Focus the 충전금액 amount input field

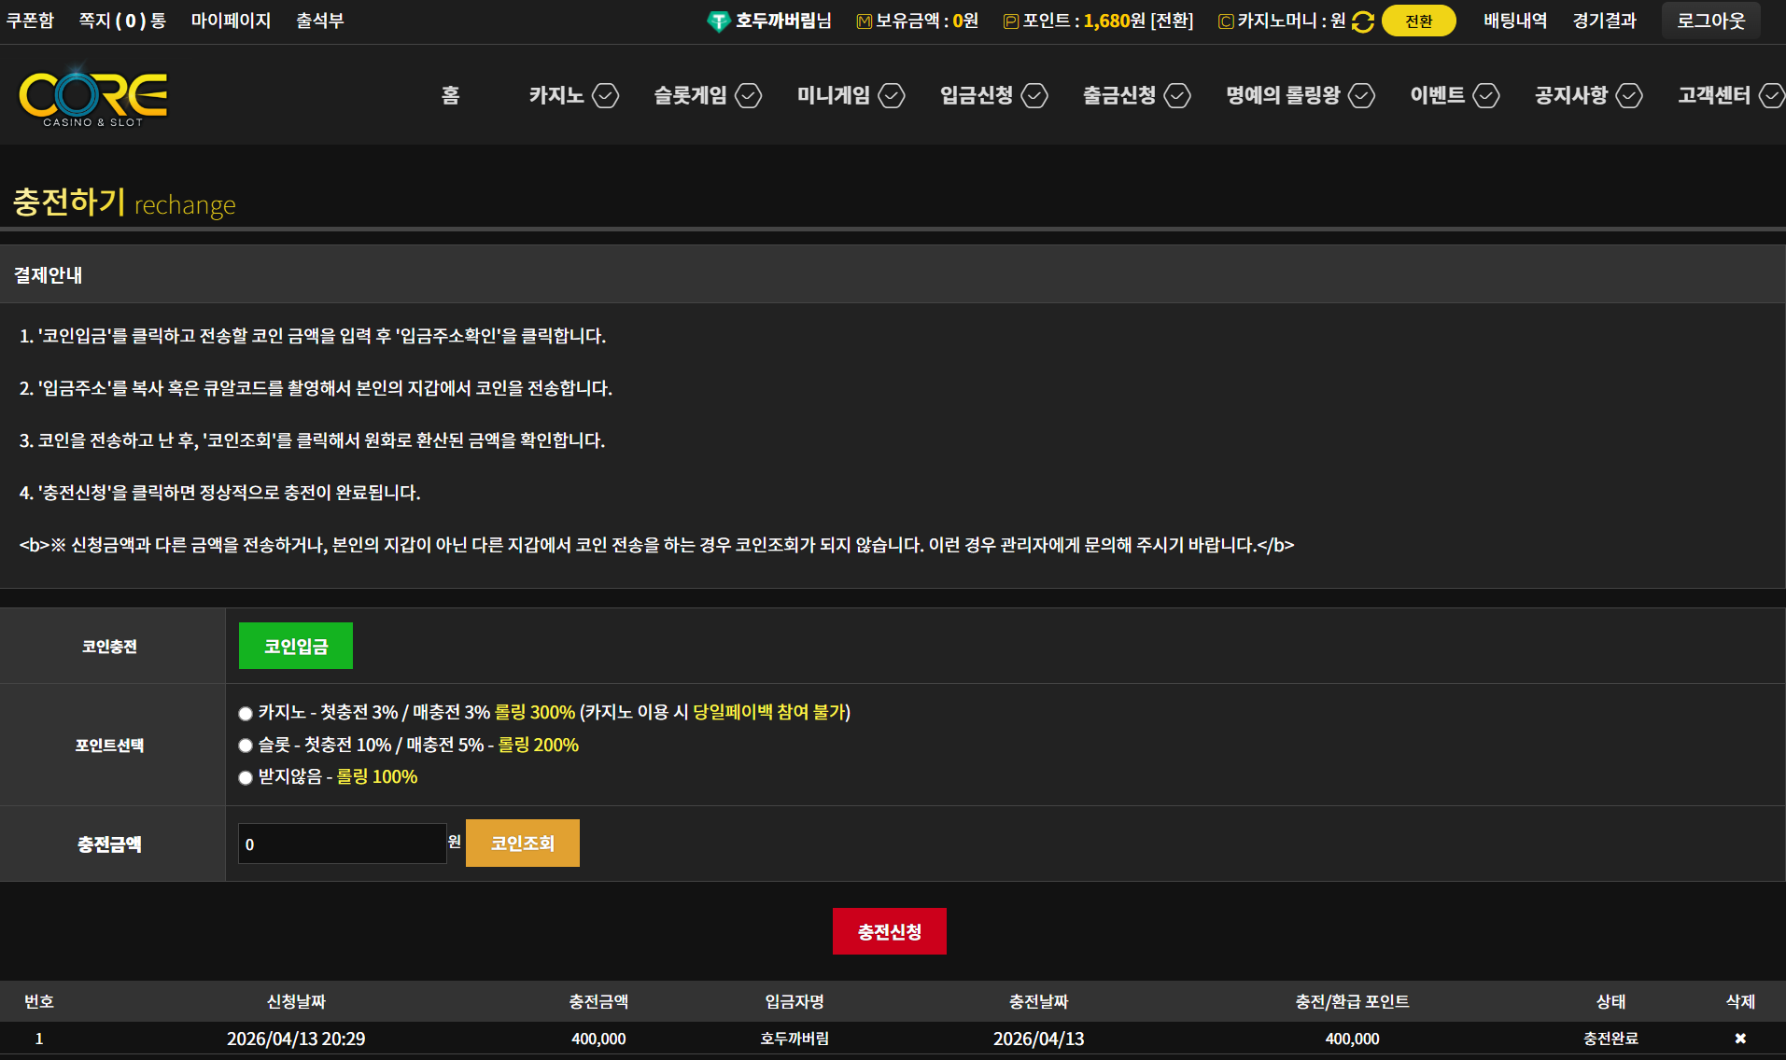[x=342, y=844]
